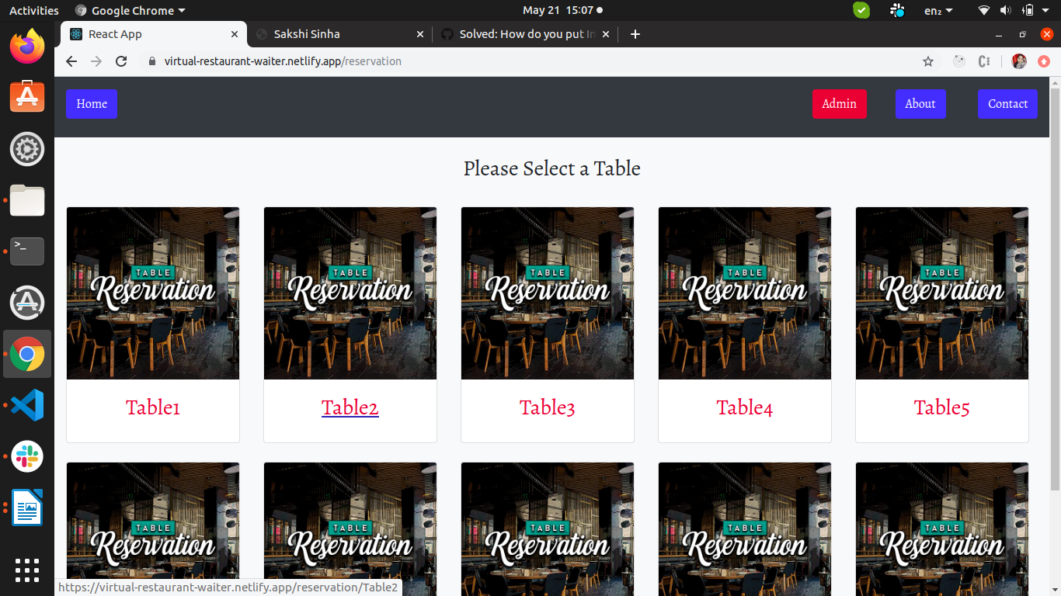Viewport: 1061px width, 596px height.
Task: Open the Activities overview
Action: 33,11
